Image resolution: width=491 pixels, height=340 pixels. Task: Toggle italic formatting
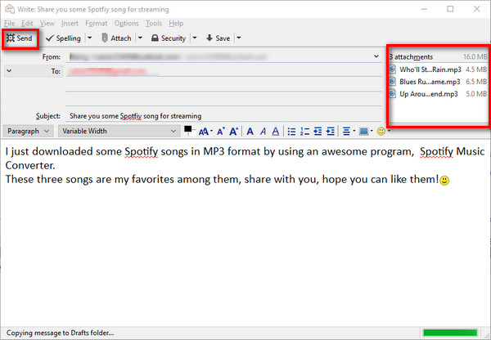263,132
